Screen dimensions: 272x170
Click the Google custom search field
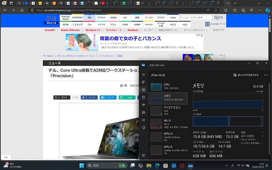pyautogui.click(x=196, y=18)
